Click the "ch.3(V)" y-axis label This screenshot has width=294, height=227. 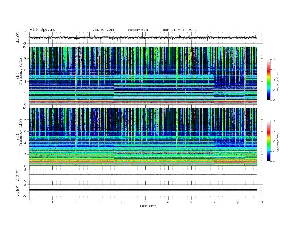(x=18, y=175)
